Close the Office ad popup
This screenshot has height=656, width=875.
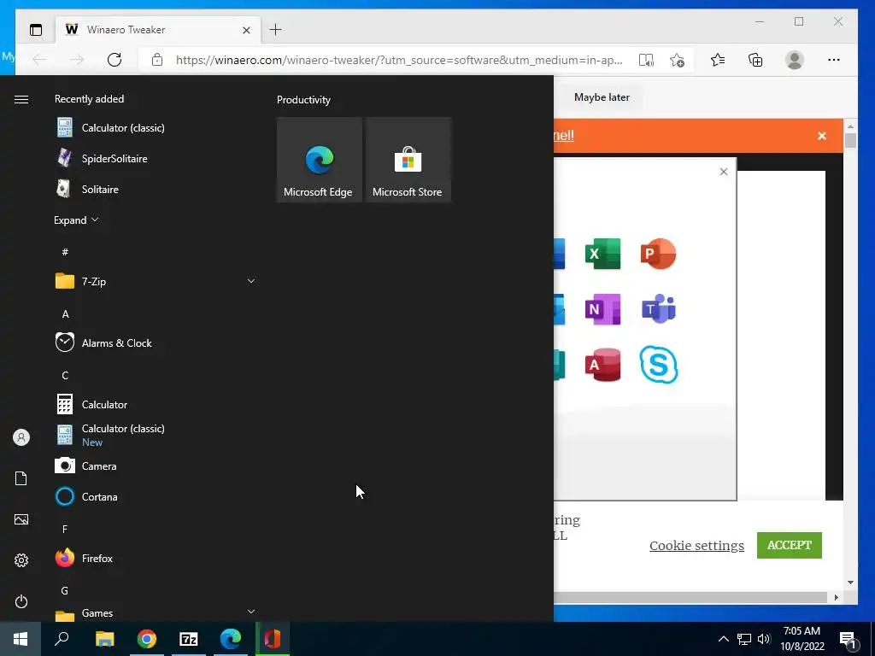(724, 172)
